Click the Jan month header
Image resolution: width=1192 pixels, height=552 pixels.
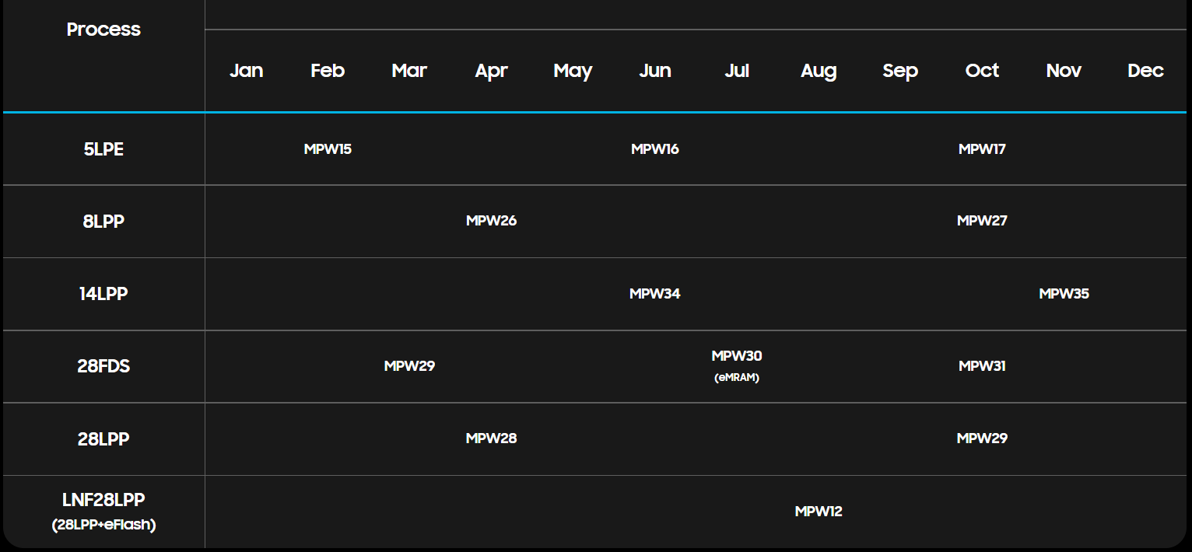(246, 71)
